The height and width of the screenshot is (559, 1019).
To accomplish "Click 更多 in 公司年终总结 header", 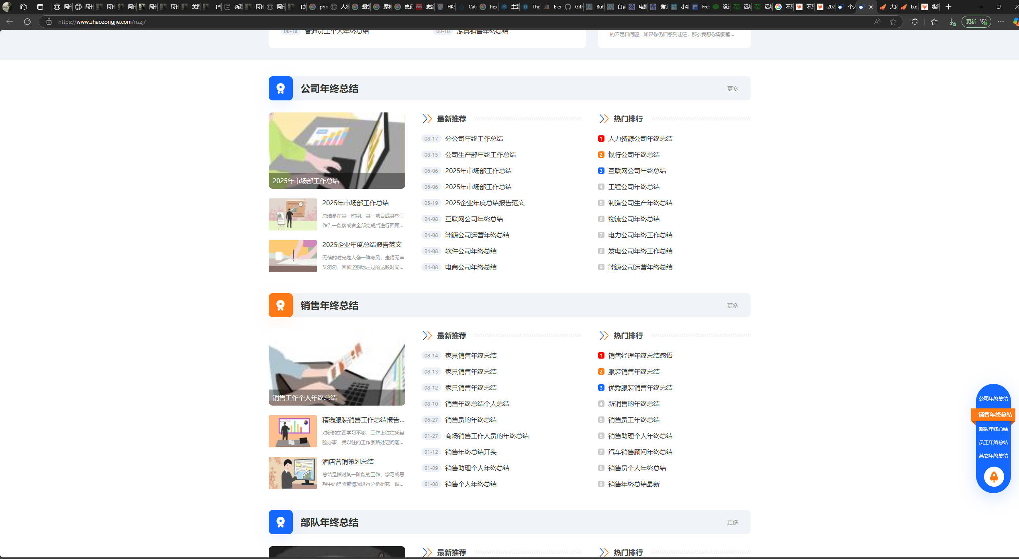I will (732, 89).
